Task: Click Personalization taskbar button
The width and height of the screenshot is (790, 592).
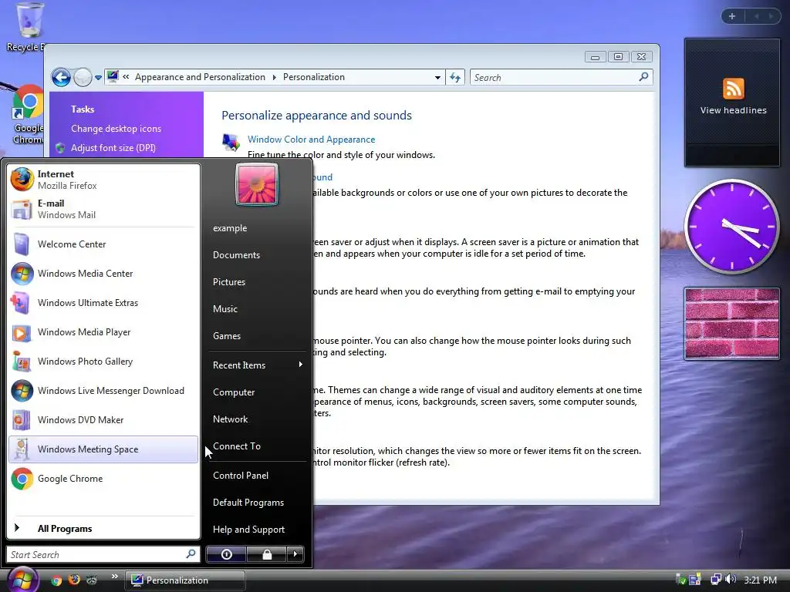Action: [185, 580]
